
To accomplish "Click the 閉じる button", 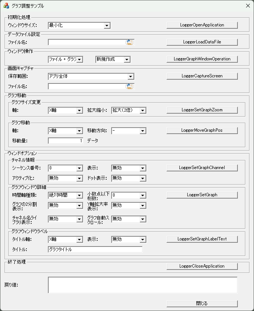I will point(202,303).
